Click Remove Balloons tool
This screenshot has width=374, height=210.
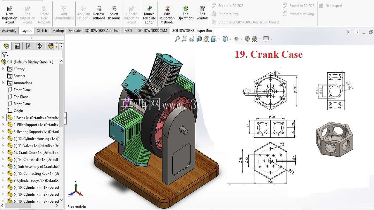[99, 13]
